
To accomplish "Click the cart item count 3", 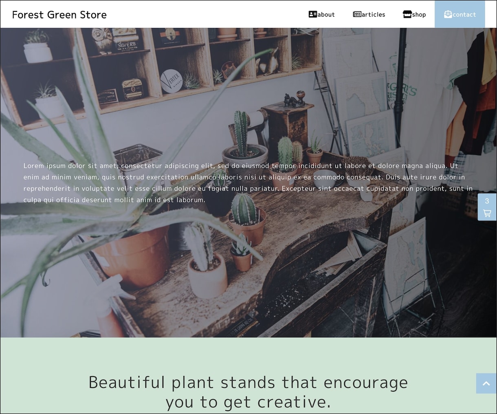I will click(487, 201).
